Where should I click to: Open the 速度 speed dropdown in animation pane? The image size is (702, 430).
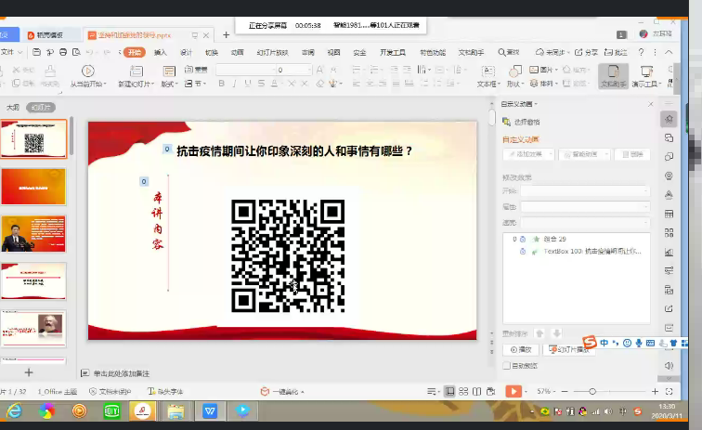click(585, 222)
